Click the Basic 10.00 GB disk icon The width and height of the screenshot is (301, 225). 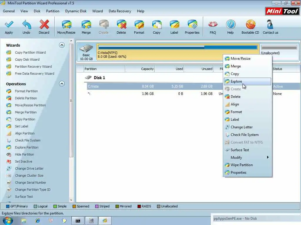tap(86, 48)
